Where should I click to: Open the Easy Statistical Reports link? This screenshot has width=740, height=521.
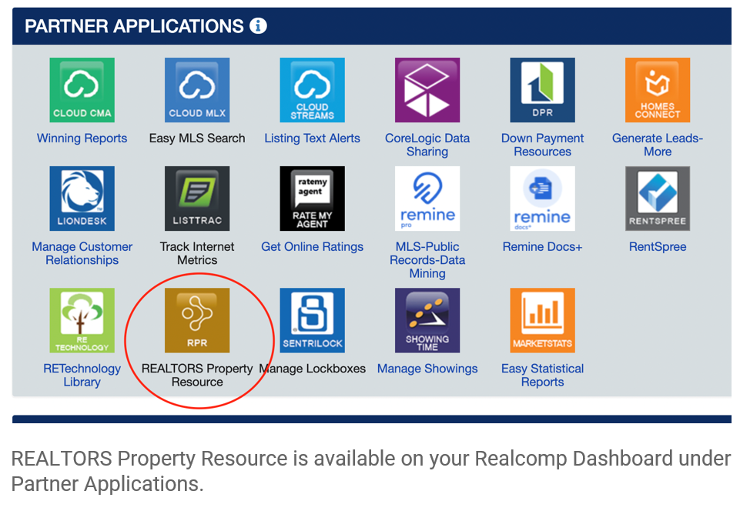tap(543, 375)
